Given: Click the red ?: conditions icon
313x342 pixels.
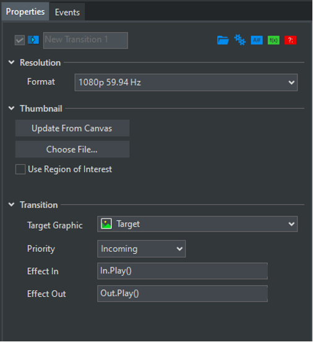Looking at the screenshot, I should click(x=290, y=40).
